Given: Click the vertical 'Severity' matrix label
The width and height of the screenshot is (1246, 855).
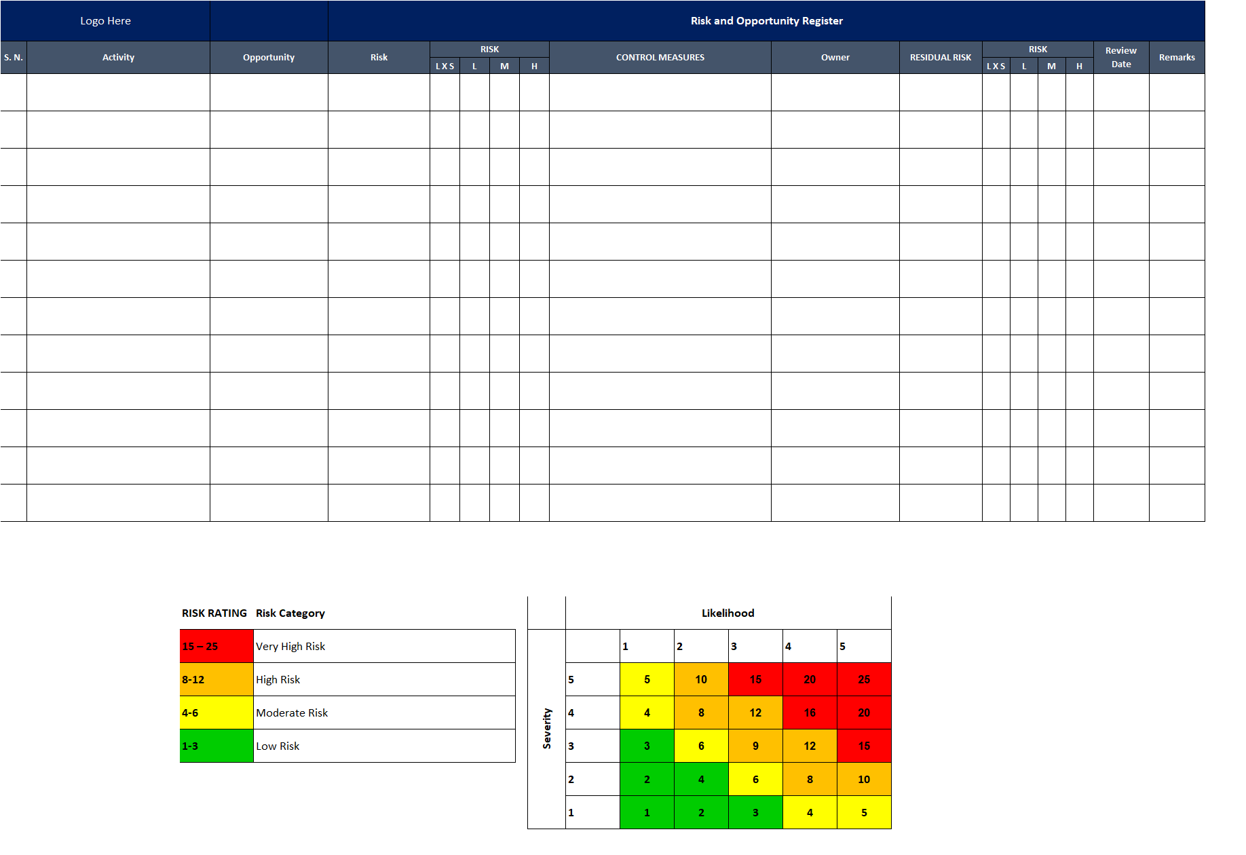Looking at the screenshot, I should click(x=546, y=729).
